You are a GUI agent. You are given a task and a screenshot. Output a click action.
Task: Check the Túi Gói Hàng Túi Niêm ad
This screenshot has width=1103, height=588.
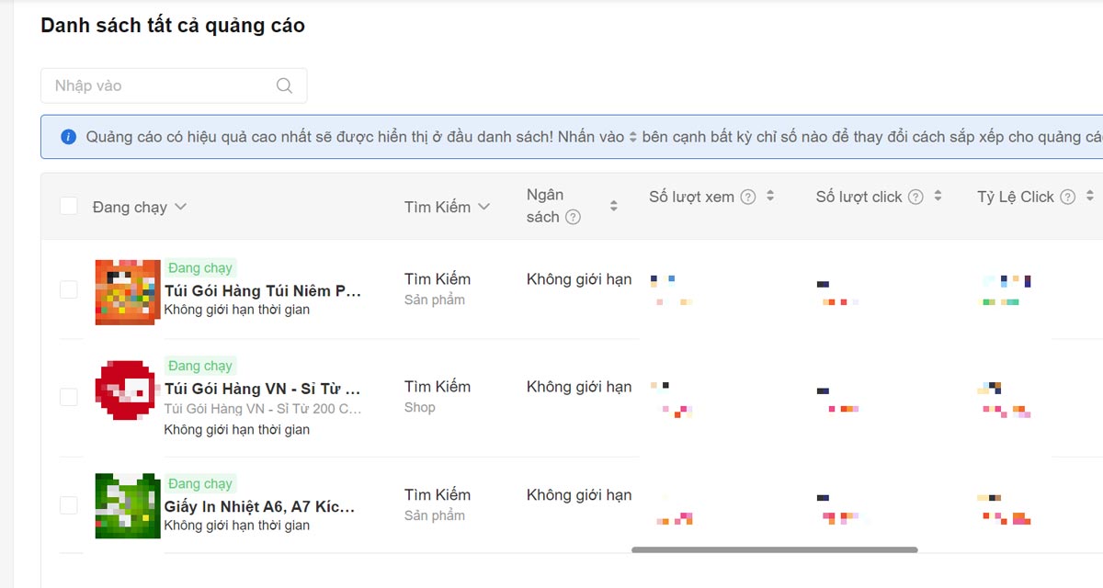[69, 290]
